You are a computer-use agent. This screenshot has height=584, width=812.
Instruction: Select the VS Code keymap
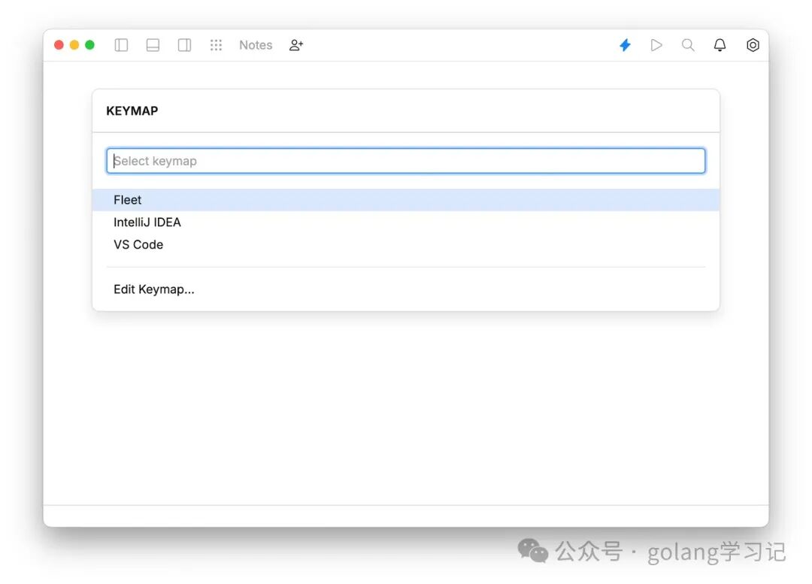point(406,244)
